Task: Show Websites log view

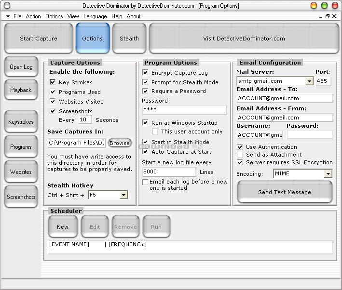Action: [21, 171]
